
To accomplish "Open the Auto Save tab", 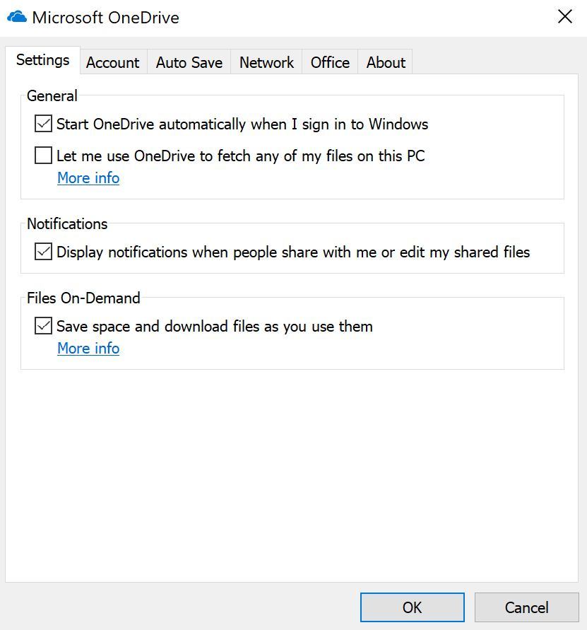I will [189, 62].
